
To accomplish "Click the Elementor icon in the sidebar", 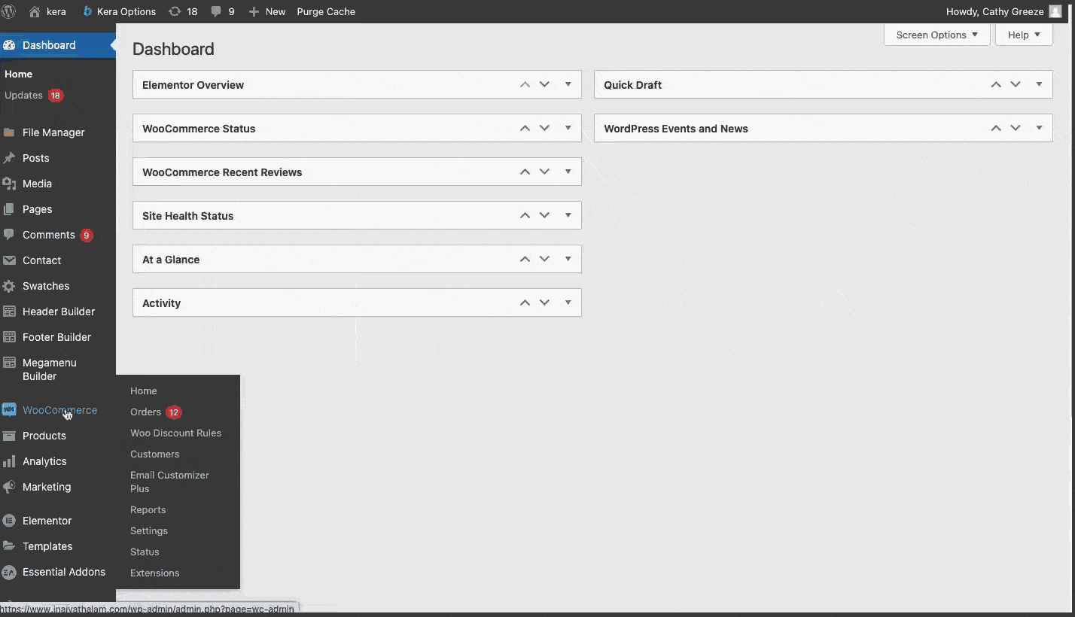I will click(x=9, y=521).
